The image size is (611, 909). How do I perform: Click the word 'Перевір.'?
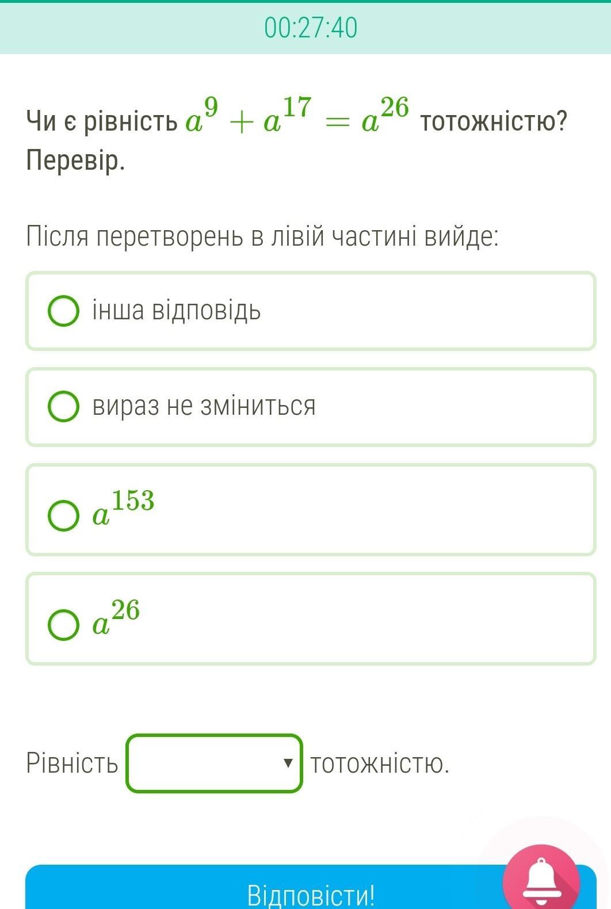point(75,161)
